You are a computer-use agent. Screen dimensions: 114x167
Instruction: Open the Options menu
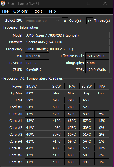(21, 11)
